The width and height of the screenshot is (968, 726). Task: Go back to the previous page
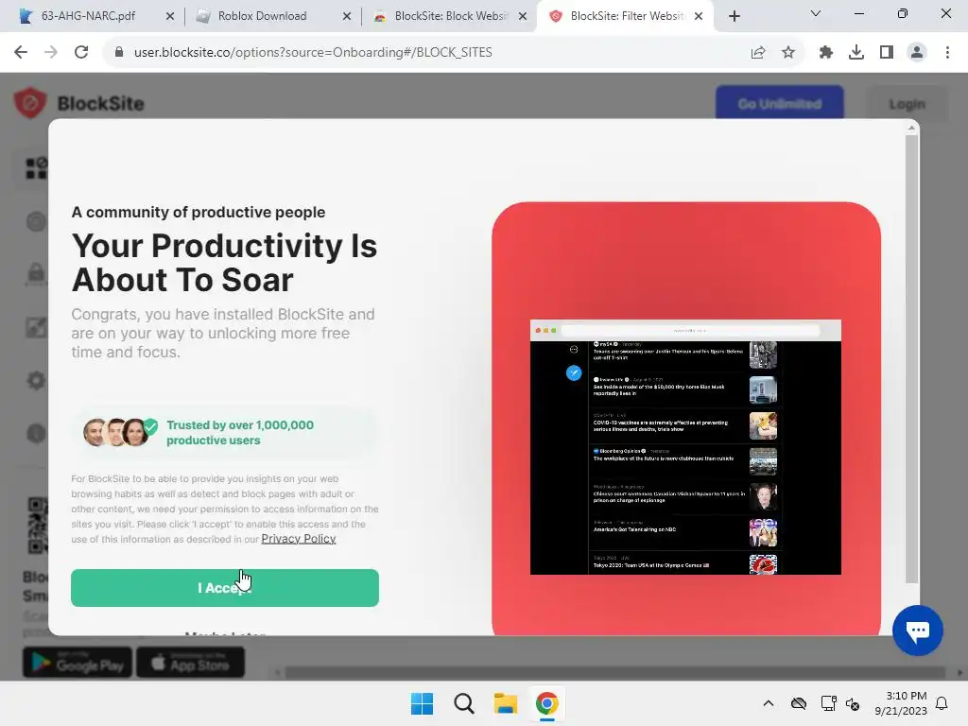(x=21, y=53)
